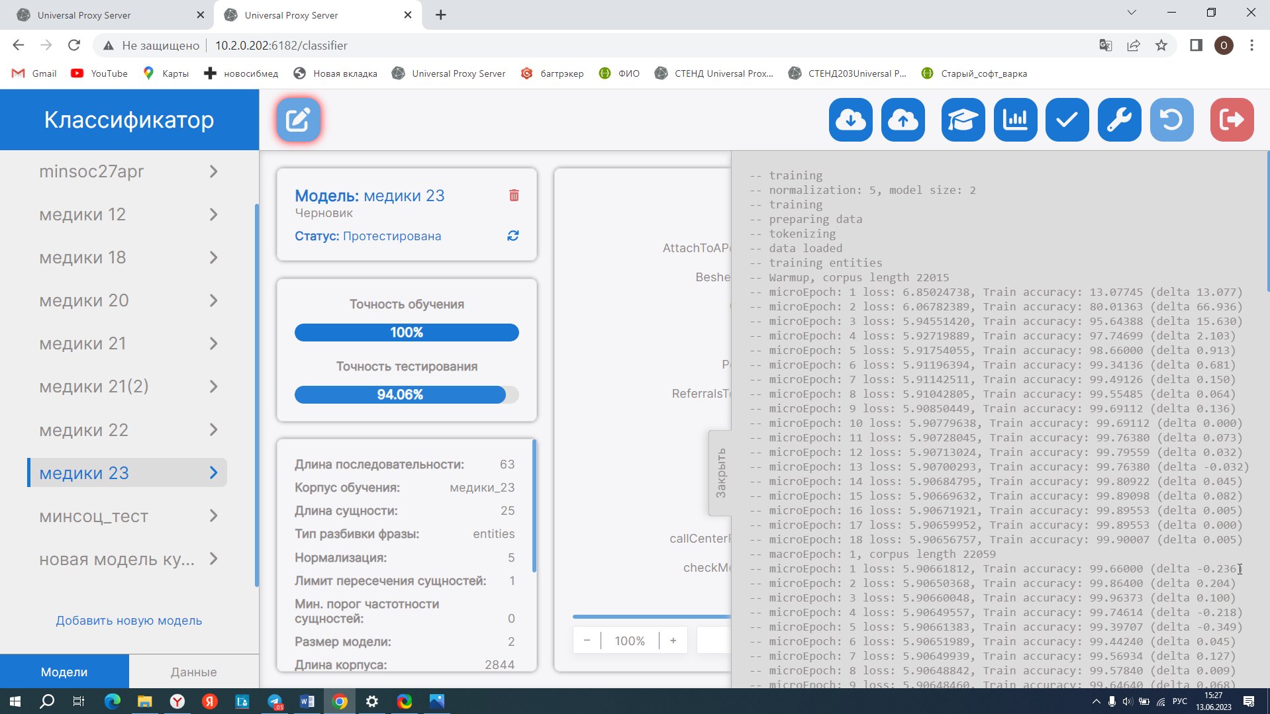
Task: Click the Добавить новую модель link
Action: point(128,621)
